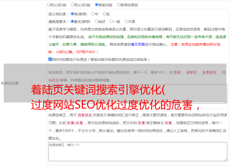Set 通顺度要求 to 最优(推荐)
Screen dimensions: 230x166
pos(72,21)
